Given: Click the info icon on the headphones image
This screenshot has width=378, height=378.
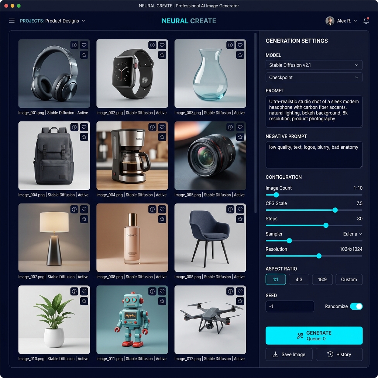Looking at the screenshot, I should click(x=74, y=45).
